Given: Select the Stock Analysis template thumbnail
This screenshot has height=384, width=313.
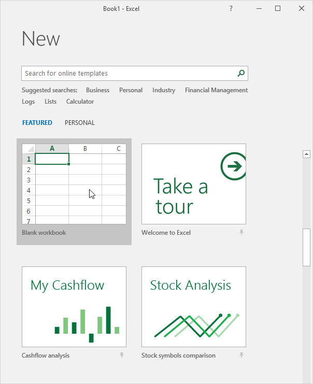Looking at the screenshot, I should click(x=194, y=307).
